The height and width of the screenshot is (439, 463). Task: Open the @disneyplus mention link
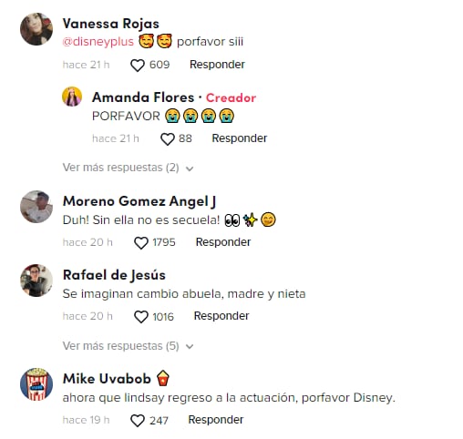pos(98,42)
